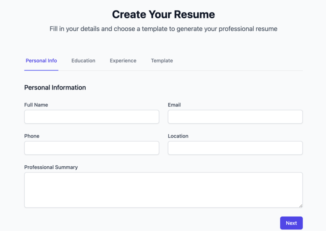
Task: Click into the Phone field
Action: (92, 148)
